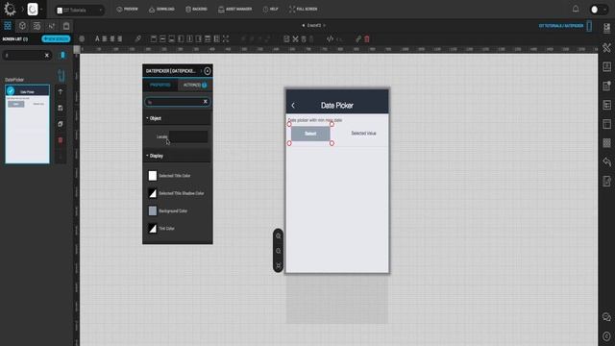Click the gear logo icon at top left
615x346 pixels.
10,9
